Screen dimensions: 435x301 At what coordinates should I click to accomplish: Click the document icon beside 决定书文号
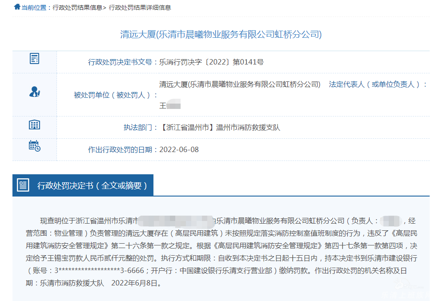(x=34, y=59)
